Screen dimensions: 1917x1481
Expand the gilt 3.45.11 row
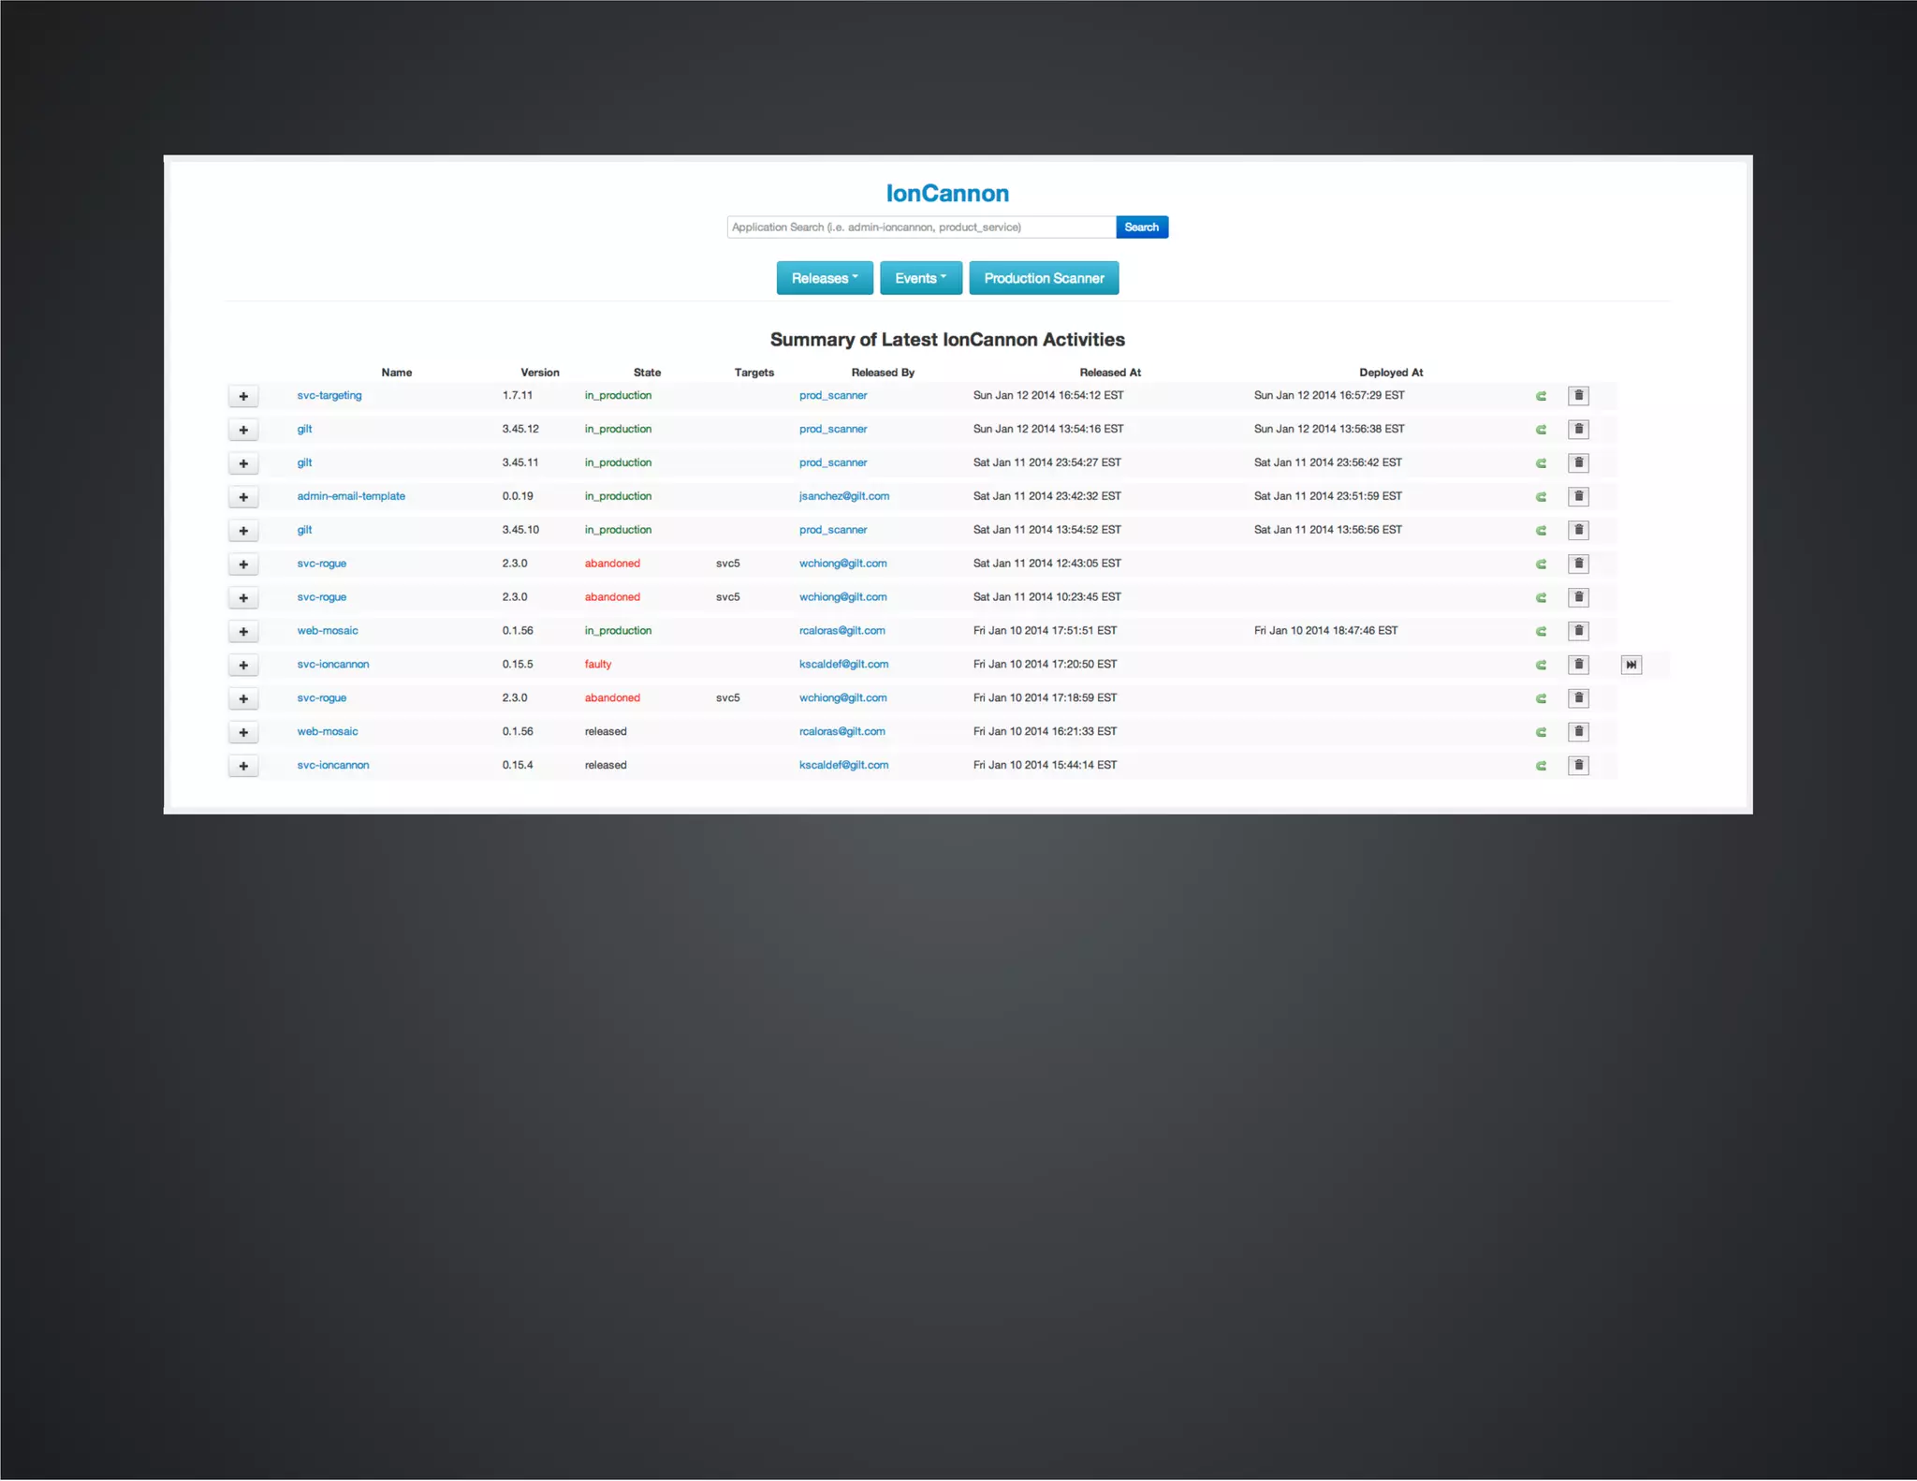pos(243,464)
